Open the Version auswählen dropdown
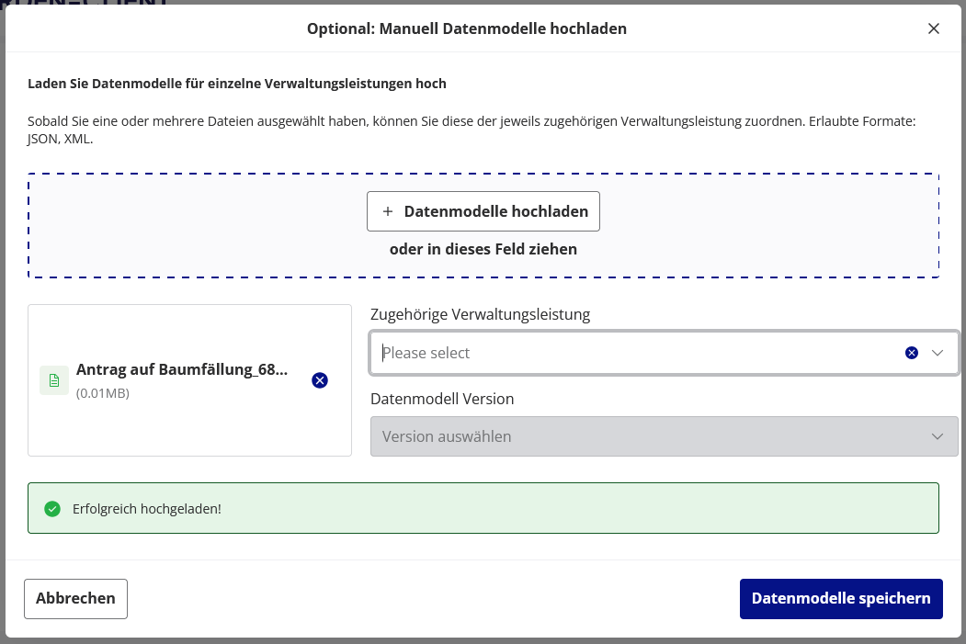 [643, 436]
